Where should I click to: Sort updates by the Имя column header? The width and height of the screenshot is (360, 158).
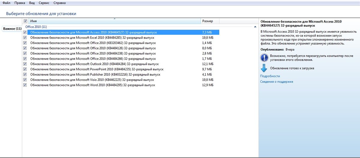(115, 21)
